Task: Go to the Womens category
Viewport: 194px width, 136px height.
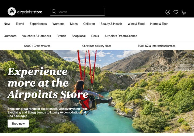Action: [58, 24]
